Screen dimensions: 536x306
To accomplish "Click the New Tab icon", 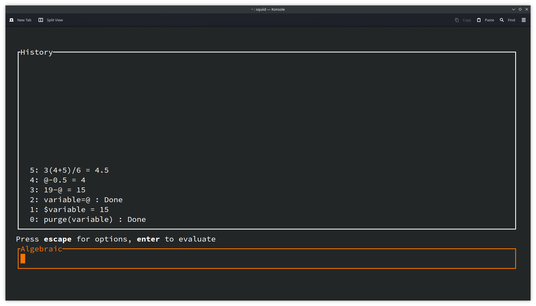I will click(11, 20).
